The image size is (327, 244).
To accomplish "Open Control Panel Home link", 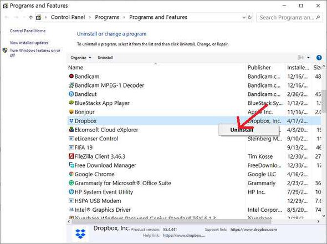I will coord(28,31).
